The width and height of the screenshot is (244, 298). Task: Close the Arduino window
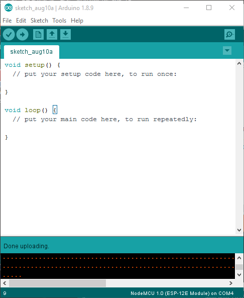click(232, 8)
